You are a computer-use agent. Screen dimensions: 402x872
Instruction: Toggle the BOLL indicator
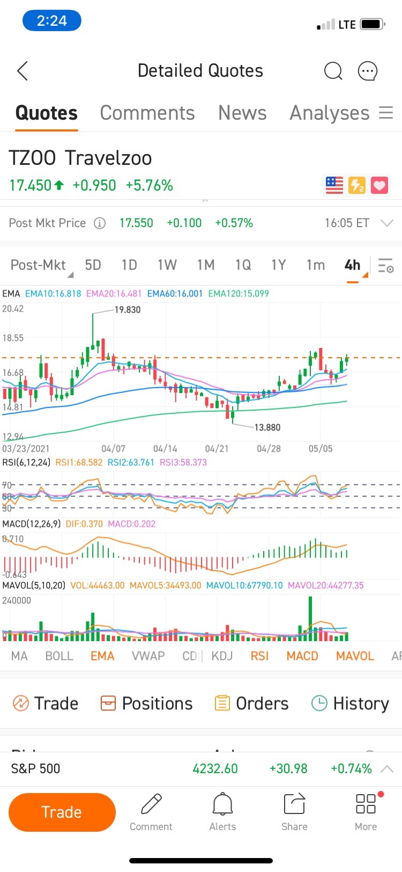[59, 656]
